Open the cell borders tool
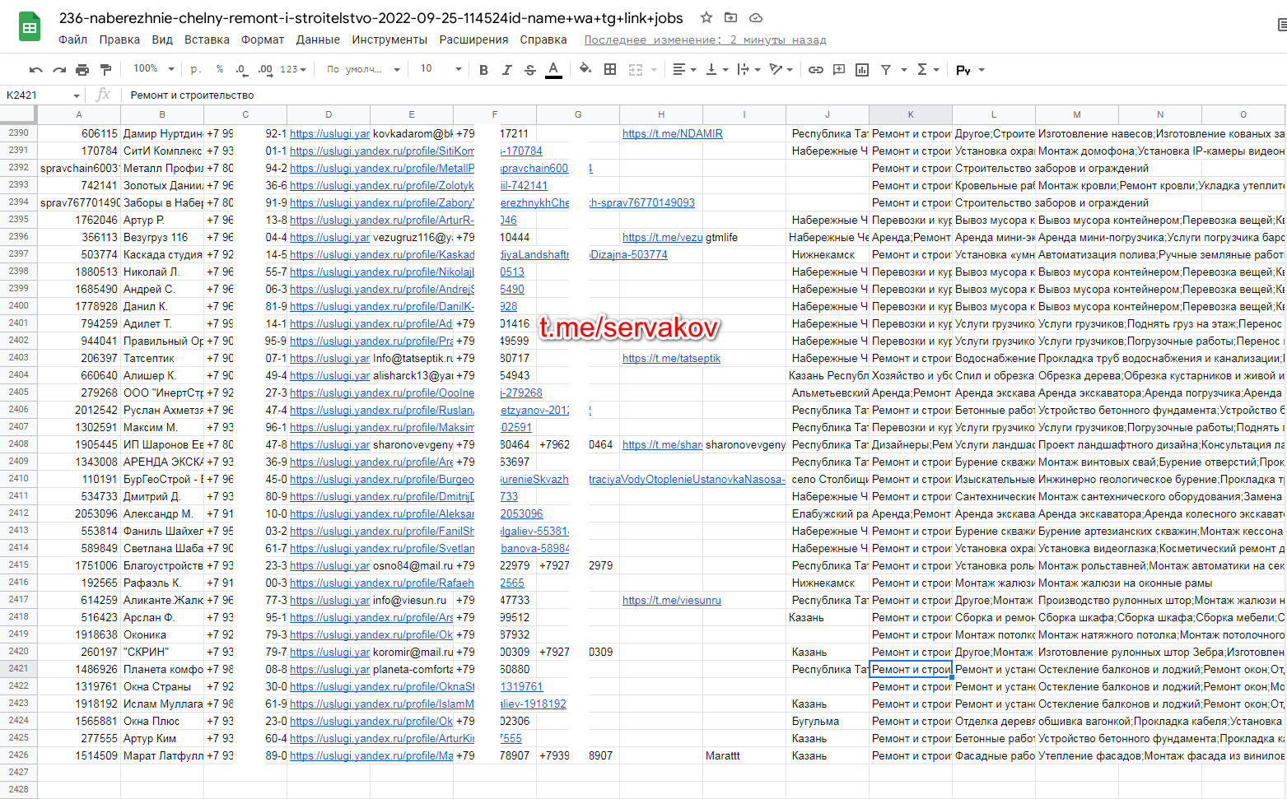Image resolution: width=1287 pixels, height=799 pixels. (x=610, y=70)
